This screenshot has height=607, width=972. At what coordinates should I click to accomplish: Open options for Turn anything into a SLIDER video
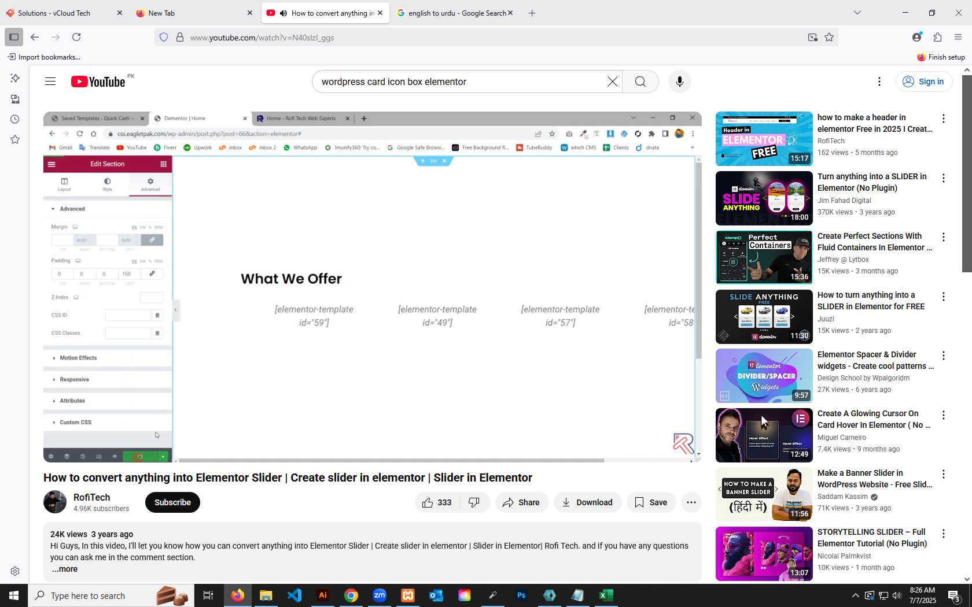944,178
